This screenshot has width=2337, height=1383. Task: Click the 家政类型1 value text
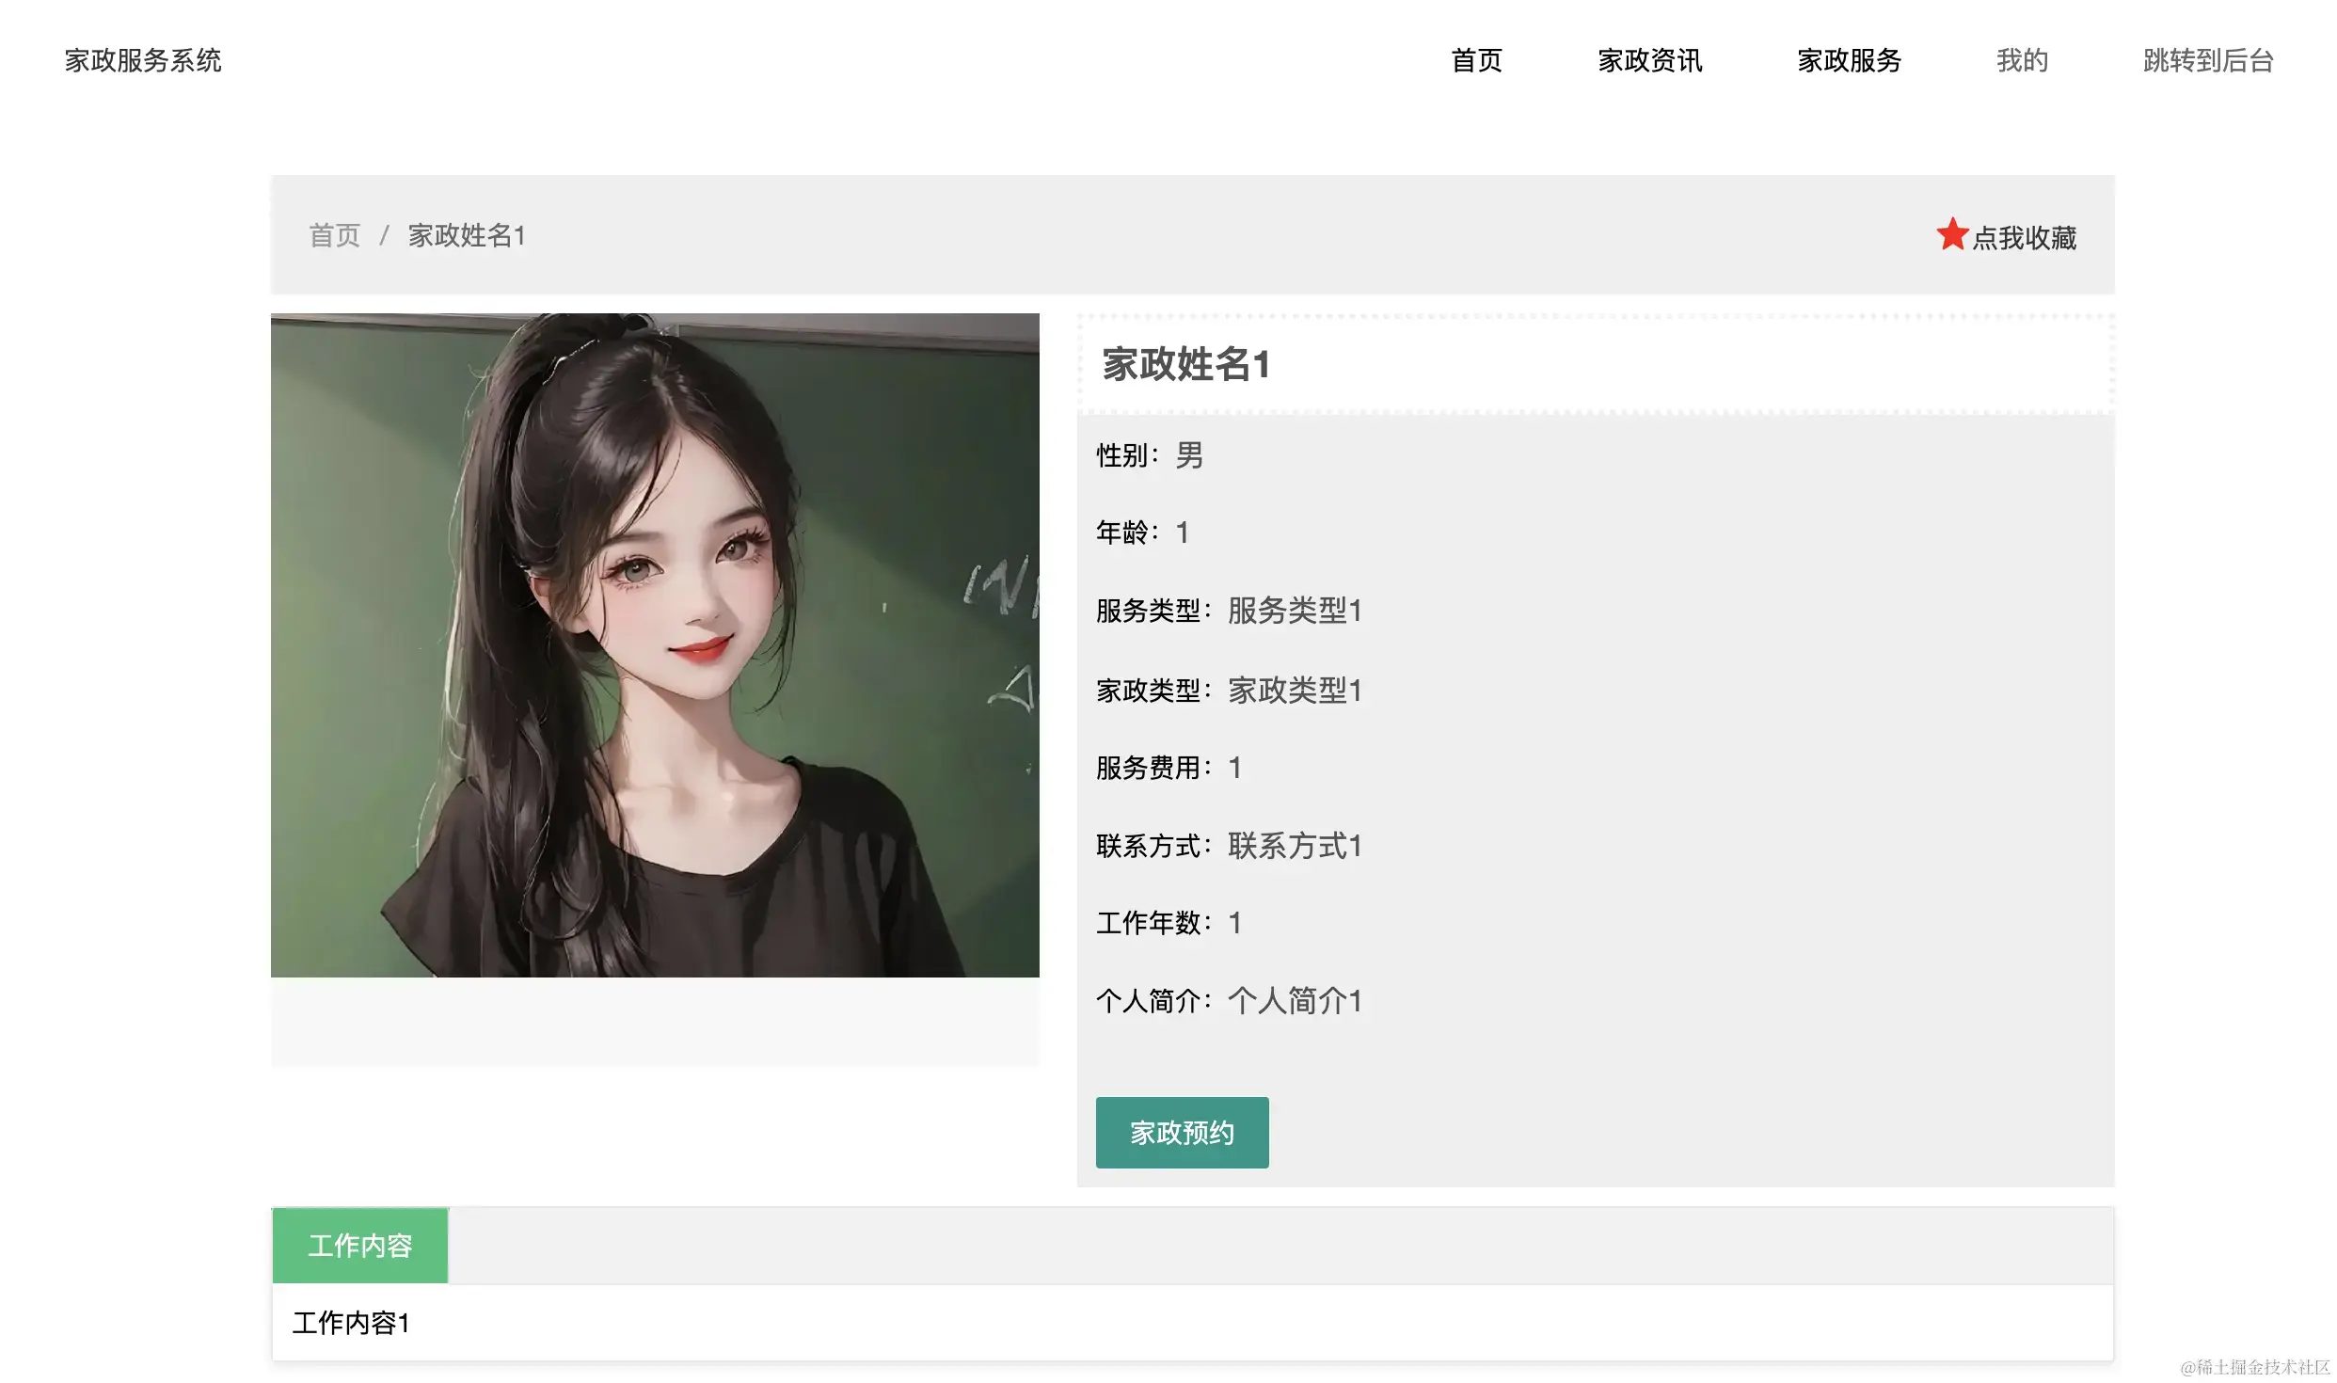tap(1295, 691)
